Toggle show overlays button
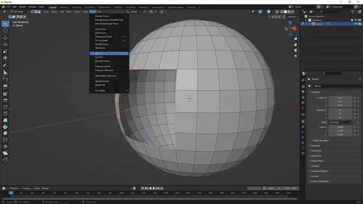 tap(268, 12)
